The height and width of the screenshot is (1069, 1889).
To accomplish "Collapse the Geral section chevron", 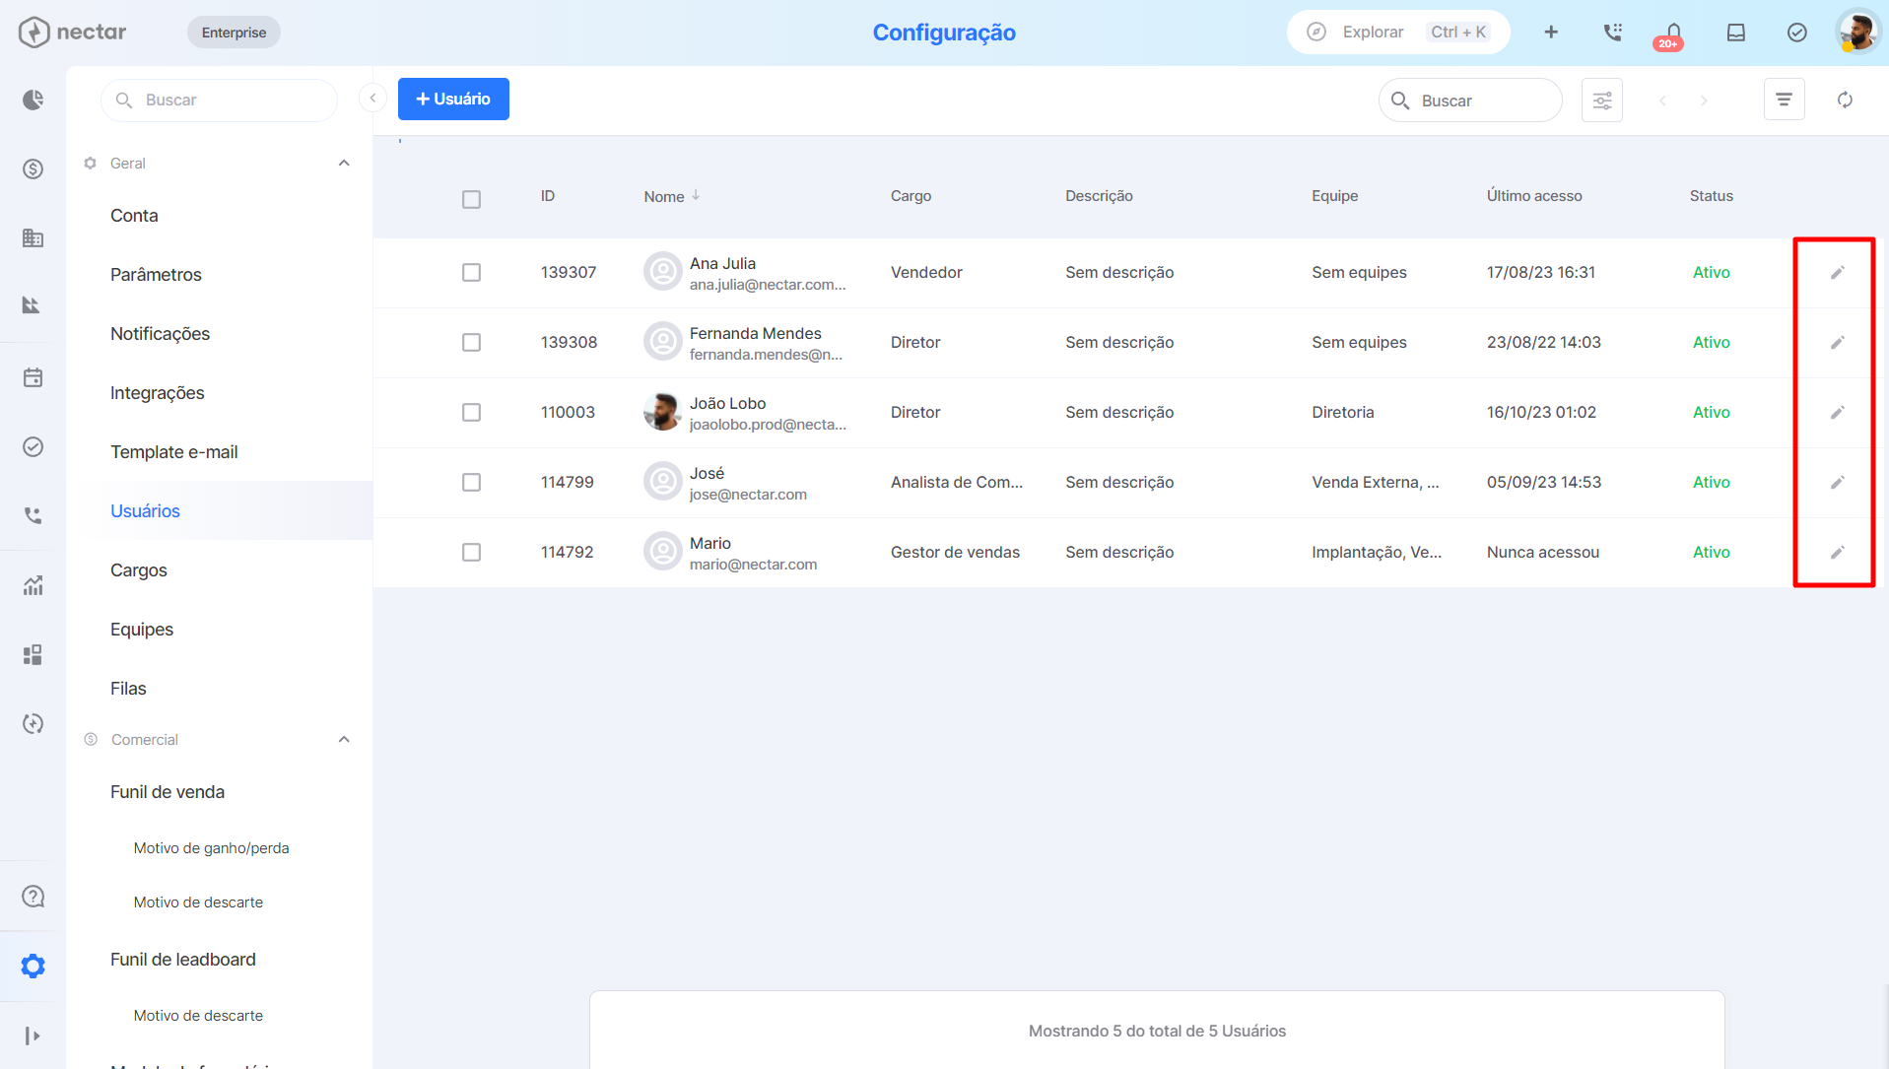I will (x=344, y=163).
